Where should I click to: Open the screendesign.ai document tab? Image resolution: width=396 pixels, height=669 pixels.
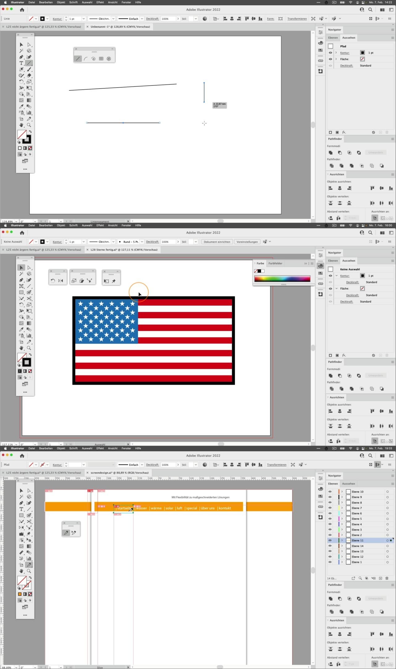pyautogui.click(x=119, y=473)
